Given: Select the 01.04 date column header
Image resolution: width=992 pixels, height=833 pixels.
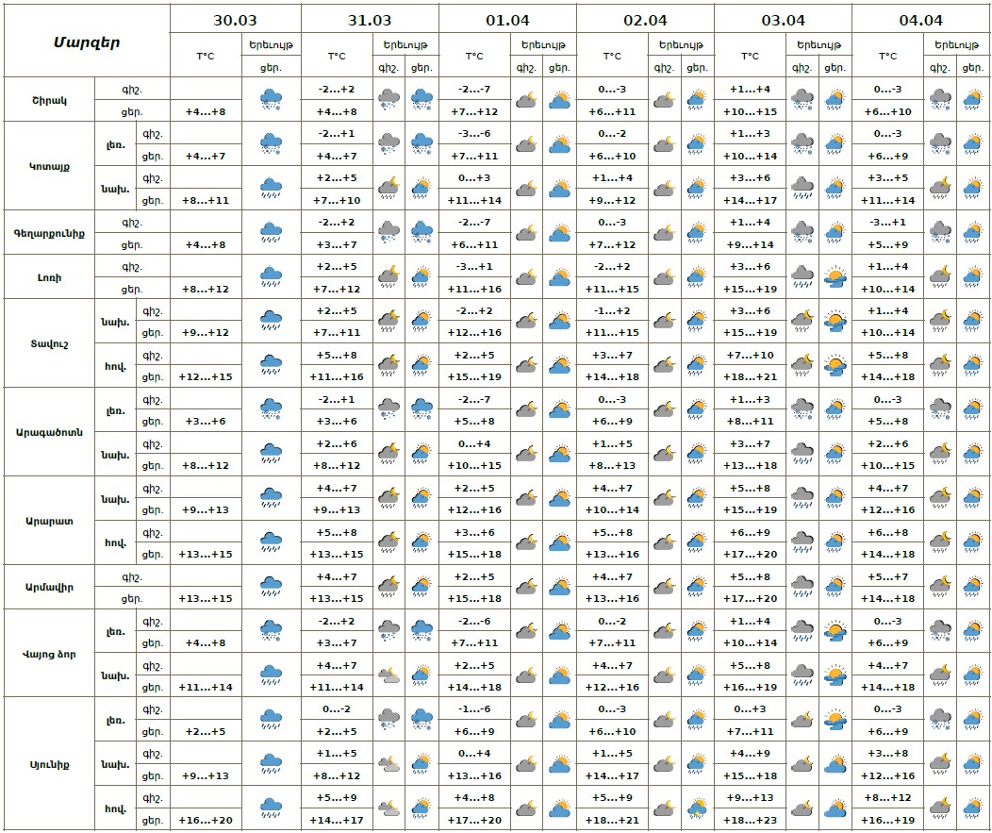Looking at the screenshot, I should [507, 19].
